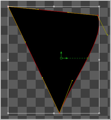Select the upper yellow control point on left edge
The height and width of the screenshot is (120, 111).
pos(25,42)
